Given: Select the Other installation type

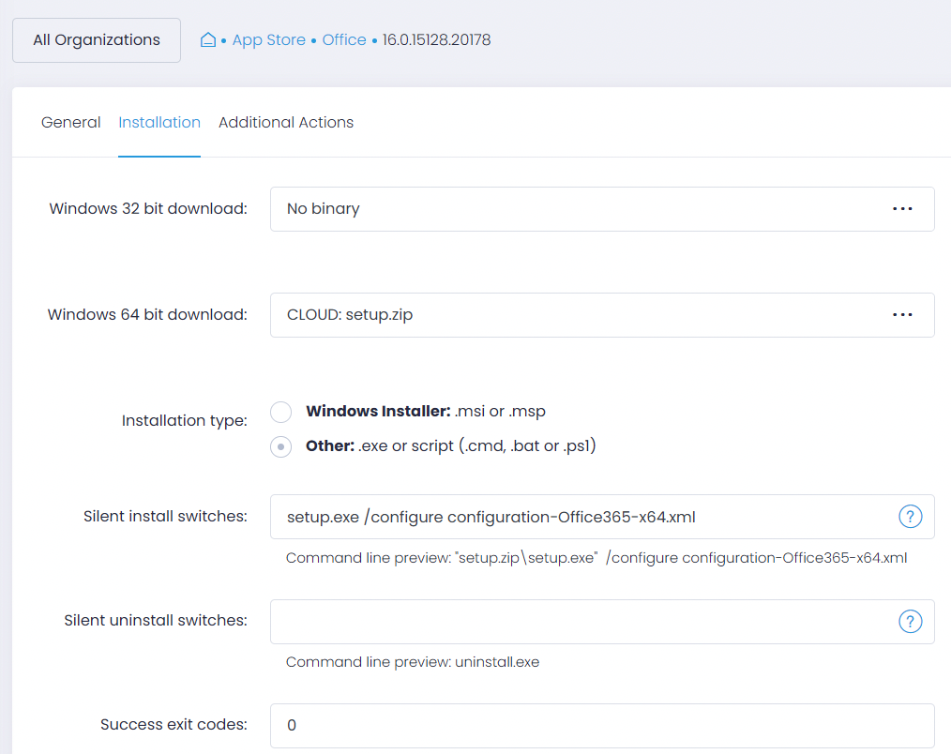Looking at the screenshot, I should pyautogui.click(x=280, y=446).
